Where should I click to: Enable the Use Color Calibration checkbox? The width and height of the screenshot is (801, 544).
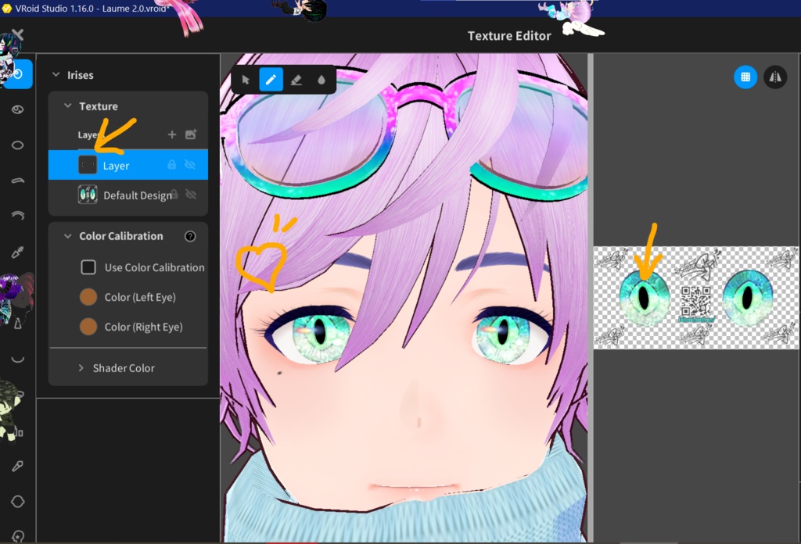88,267
